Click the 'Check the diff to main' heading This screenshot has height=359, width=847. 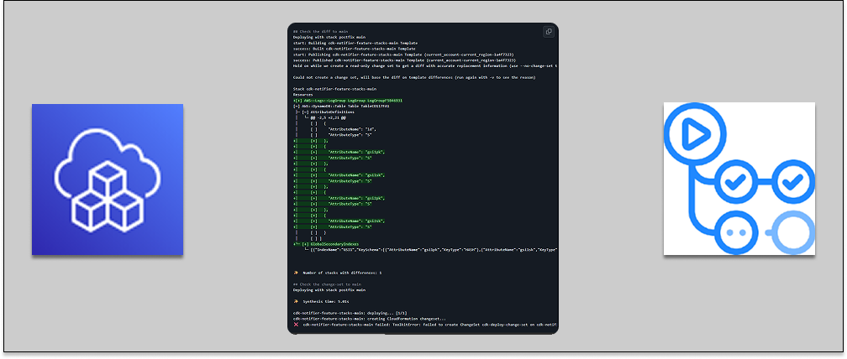tap(320, 32)
